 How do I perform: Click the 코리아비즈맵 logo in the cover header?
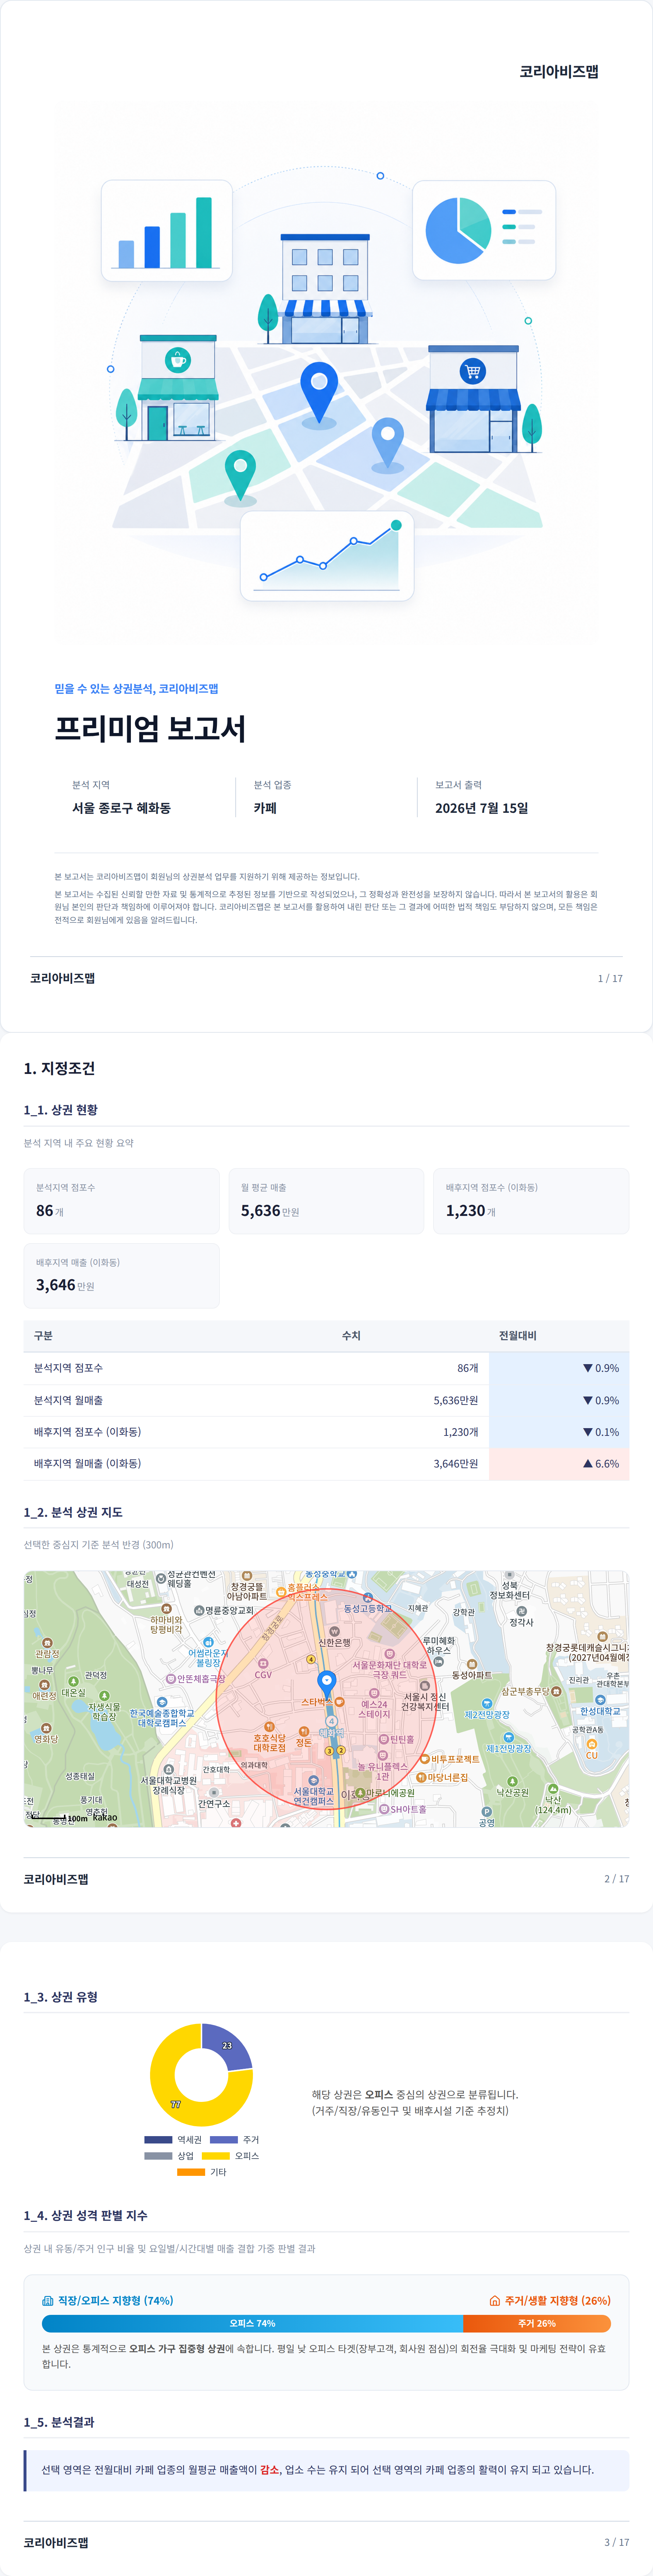pos(558,71)
